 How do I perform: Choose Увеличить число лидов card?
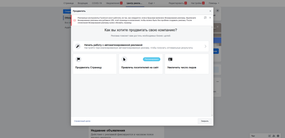pyautogui.click(x=187, y=64)
